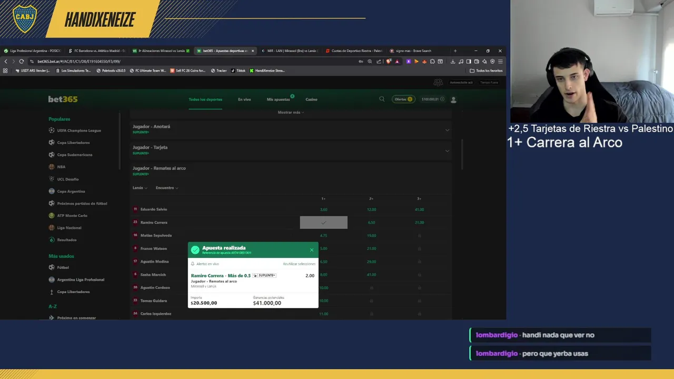Click the Copa Argentina ball icon
Screen dimensions: 674x379
point(52,191)
